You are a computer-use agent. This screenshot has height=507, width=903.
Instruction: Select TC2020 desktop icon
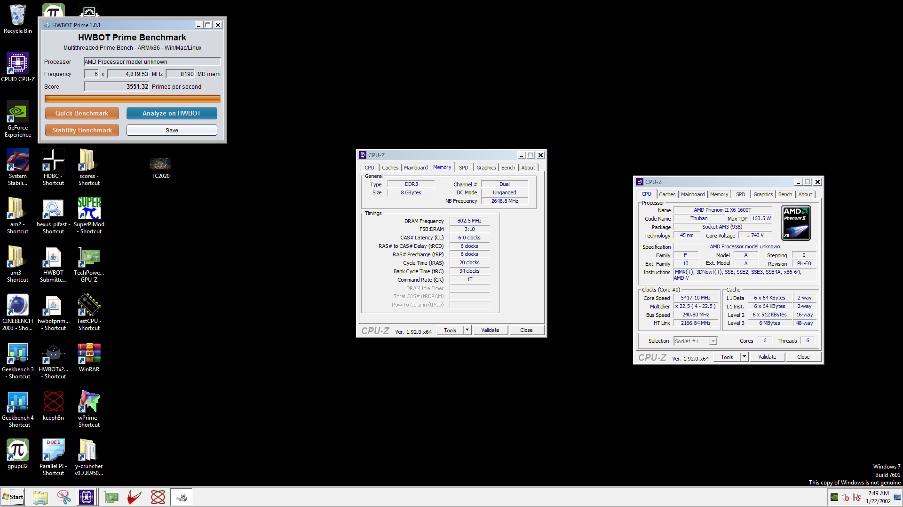[160, 168]
